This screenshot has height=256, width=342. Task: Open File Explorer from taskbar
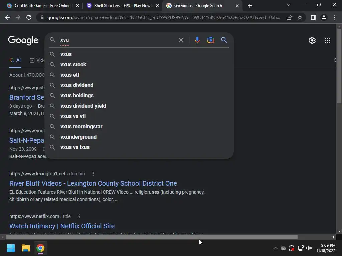click(x=25, y=248)
